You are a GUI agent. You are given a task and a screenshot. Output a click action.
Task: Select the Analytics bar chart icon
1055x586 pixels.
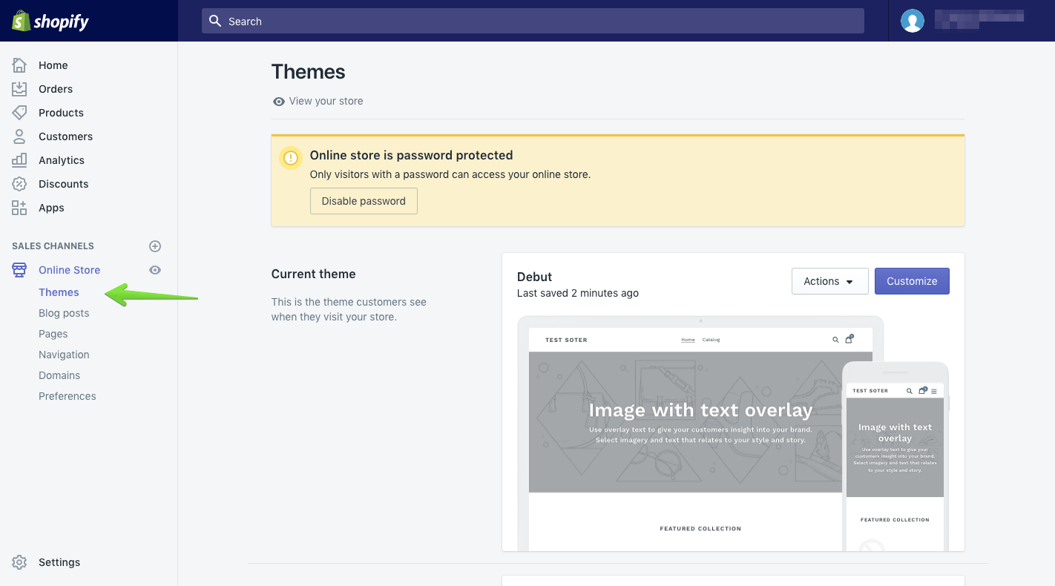19,160
